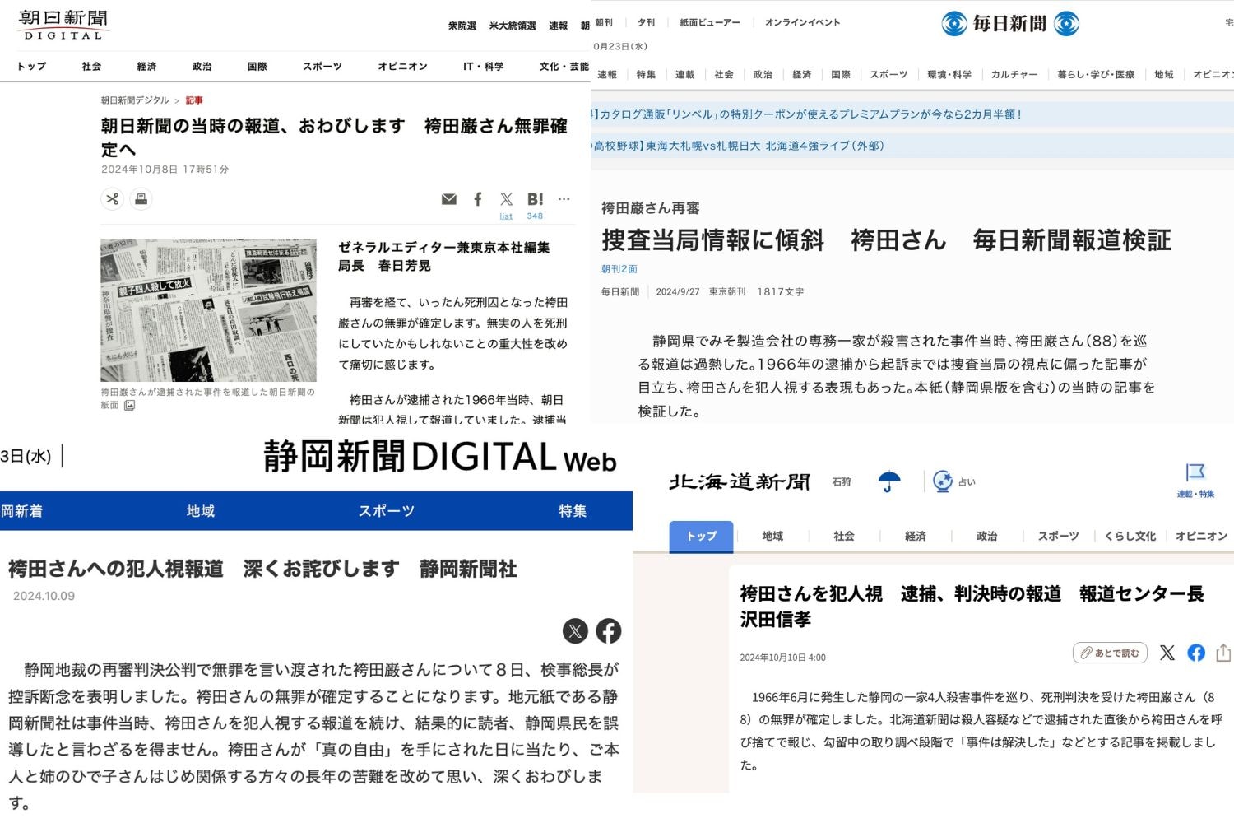Click the share upload icon on Hokkaido Shimbun
The image size is (1234, 823).
(1223, 653)
